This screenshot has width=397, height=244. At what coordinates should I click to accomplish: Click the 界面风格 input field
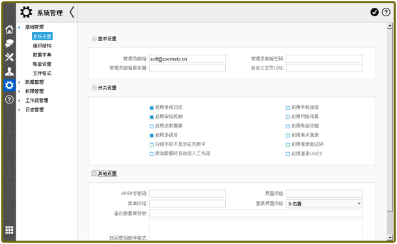pyautogui.click(x=324, y=194)
